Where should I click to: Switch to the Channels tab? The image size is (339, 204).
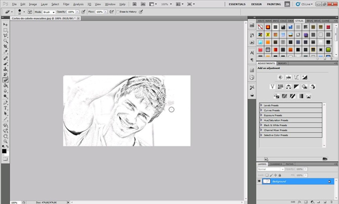coord(276,164)
